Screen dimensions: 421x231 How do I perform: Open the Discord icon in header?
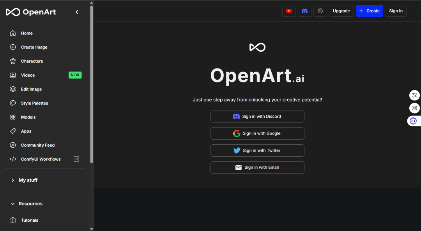(x=304, y=11)
